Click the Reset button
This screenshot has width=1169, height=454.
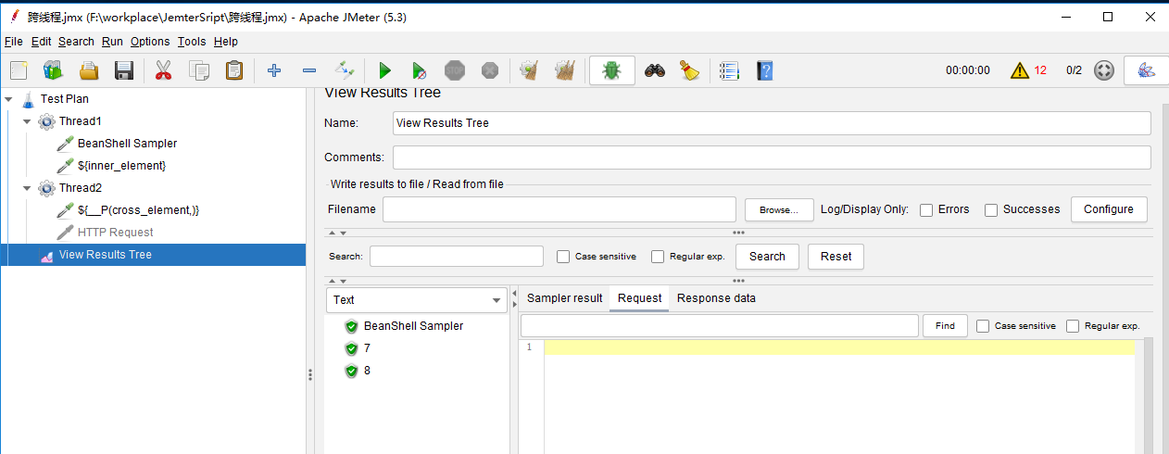tap(836, 257)
